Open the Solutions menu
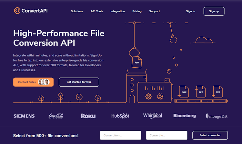Viewport: 242px width, 144px height. (x=77, y=11)
